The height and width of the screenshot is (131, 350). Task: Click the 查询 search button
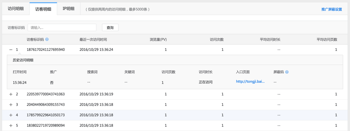coord(110,27)
